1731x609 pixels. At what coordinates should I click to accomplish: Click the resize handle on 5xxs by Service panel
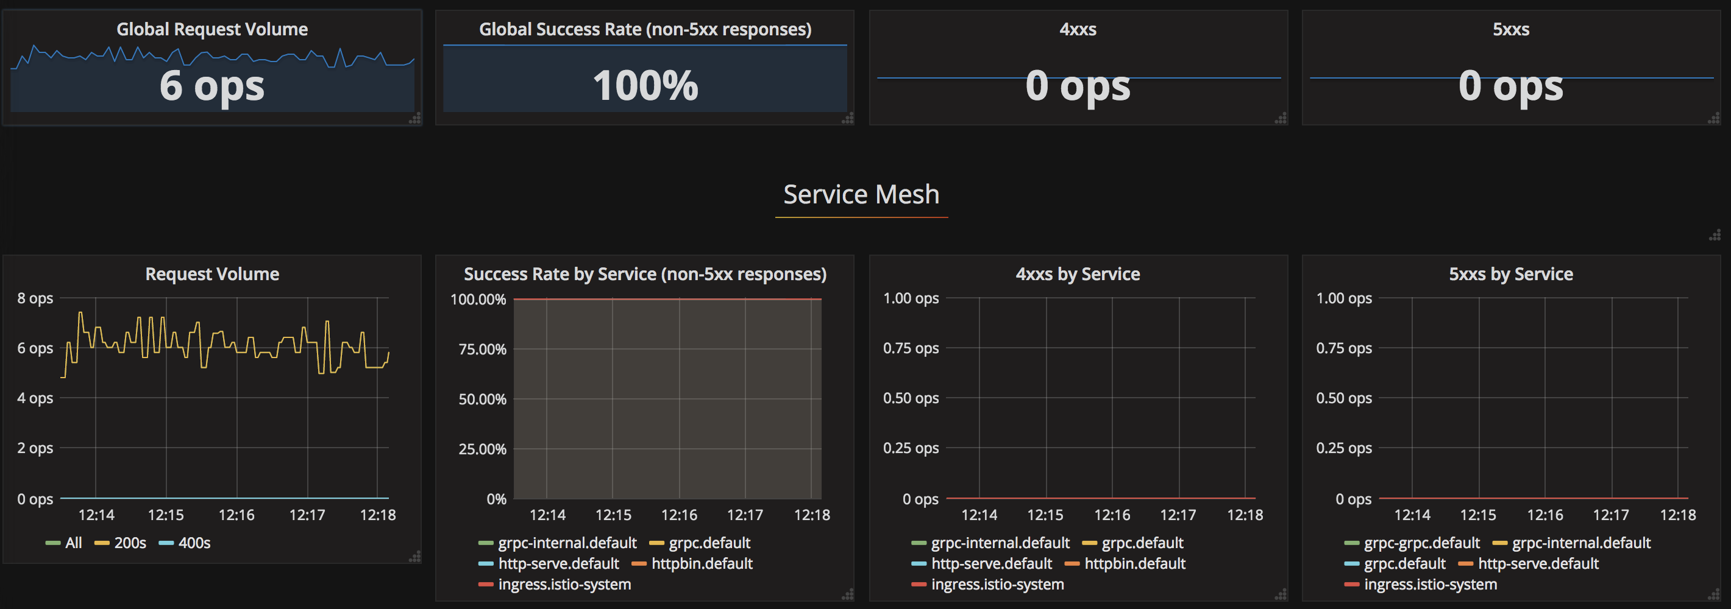coord(1713,595)
